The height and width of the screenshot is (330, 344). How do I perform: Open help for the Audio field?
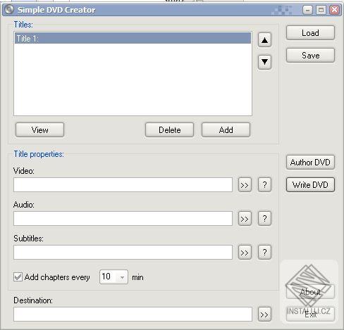tap(264, 219)
